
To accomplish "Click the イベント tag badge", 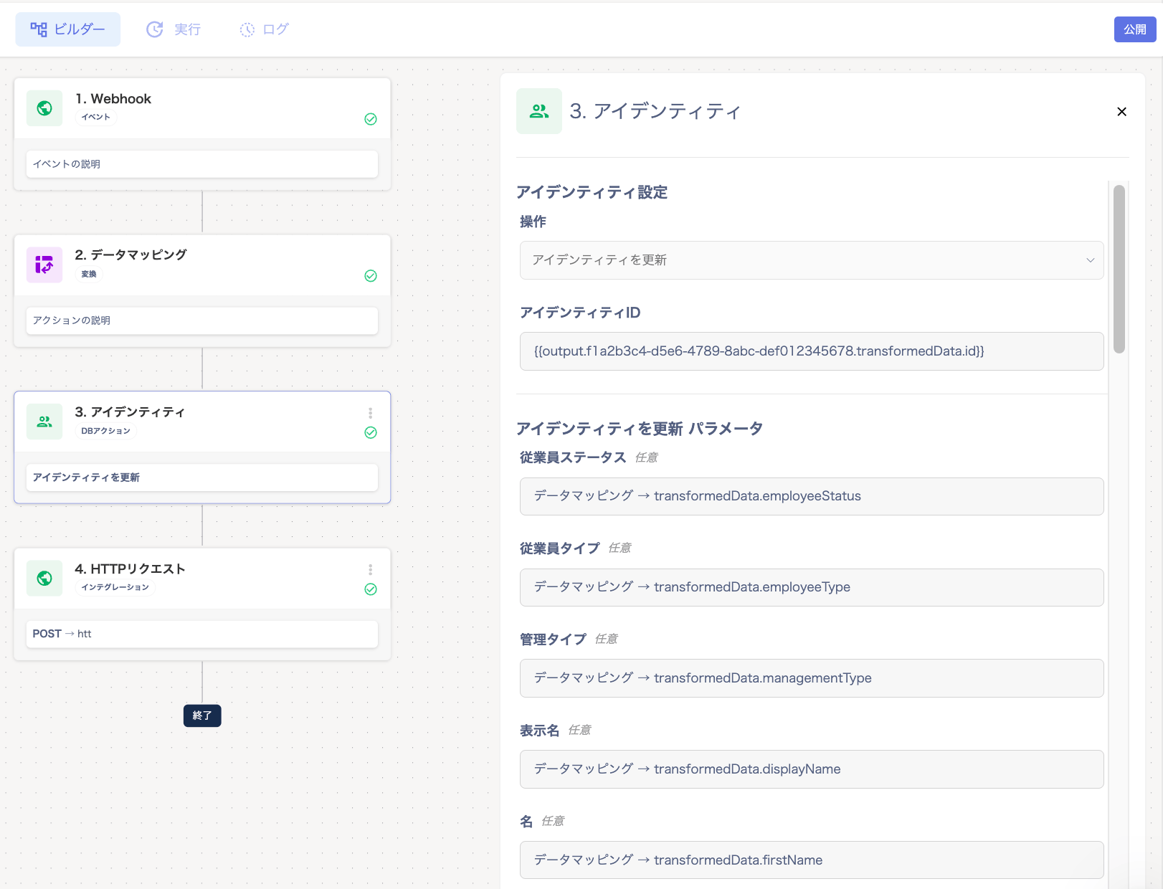I will coord(96,117).
